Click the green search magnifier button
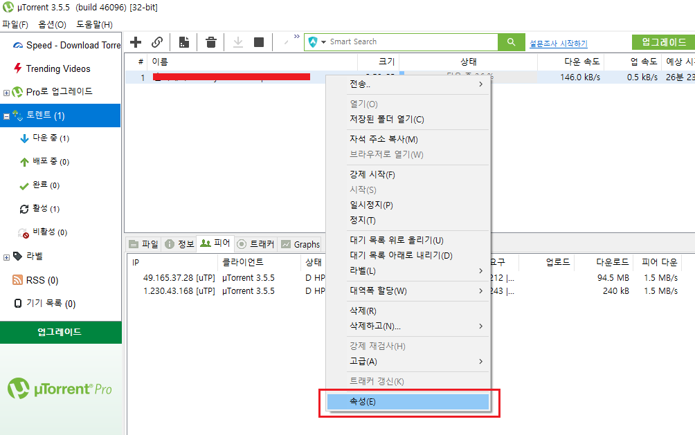The image size is (695, 435). coord(511,42)
